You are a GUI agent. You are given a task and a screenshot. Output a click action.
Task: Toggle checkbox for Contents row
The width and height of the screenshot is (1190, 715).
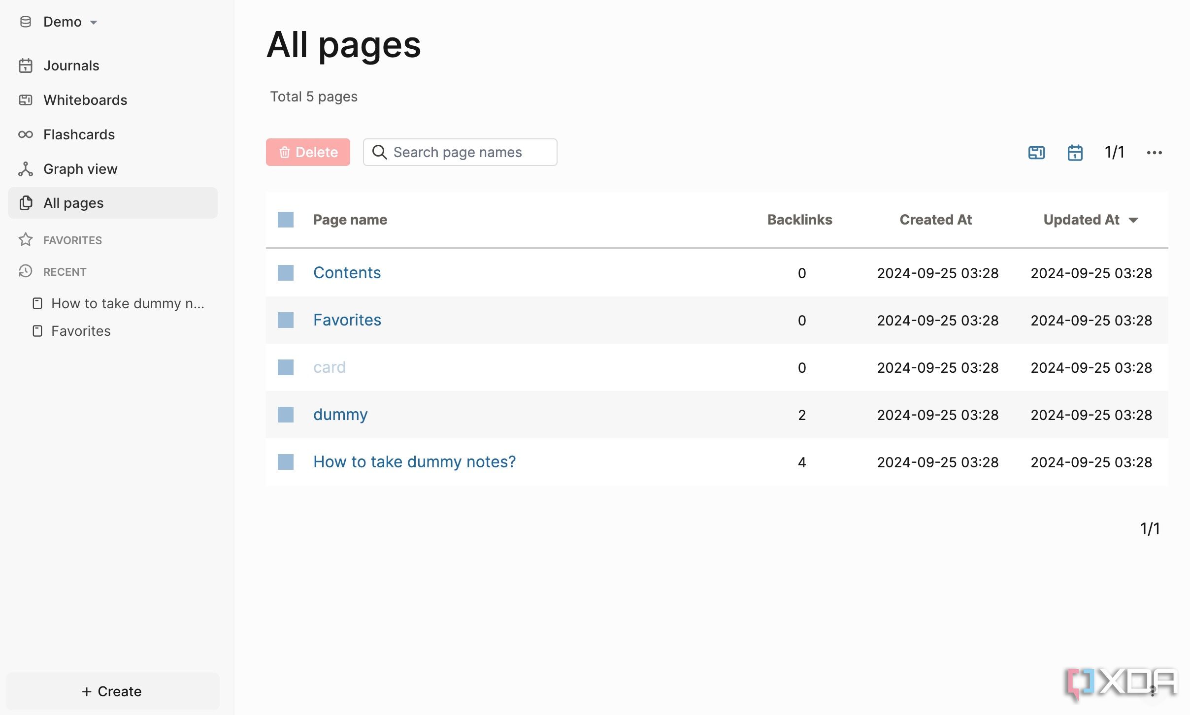(286, 273)
